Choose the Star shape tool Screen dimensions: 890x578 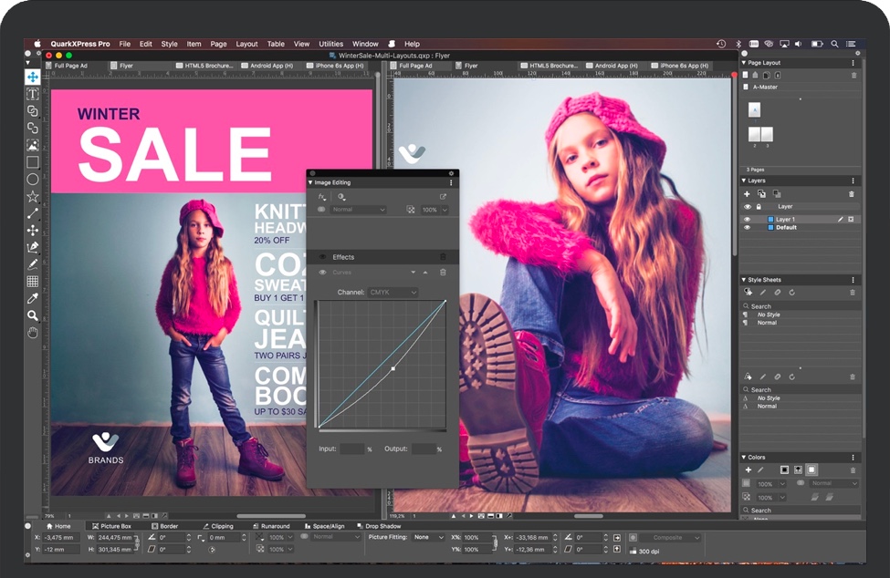[x=33, y=196]
